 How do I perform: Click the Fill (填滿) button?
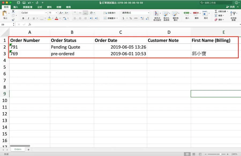tap(219, 16)
